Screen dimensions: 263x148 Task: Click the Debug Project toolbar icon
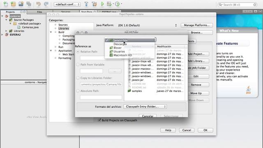[x=109, y=4]
